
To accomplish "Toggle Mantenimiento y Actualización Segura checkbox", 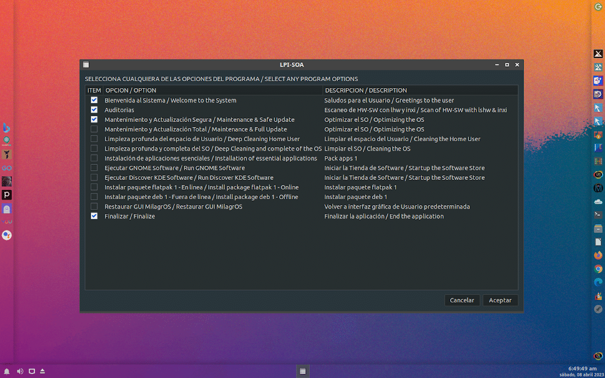I will [94, 119].
